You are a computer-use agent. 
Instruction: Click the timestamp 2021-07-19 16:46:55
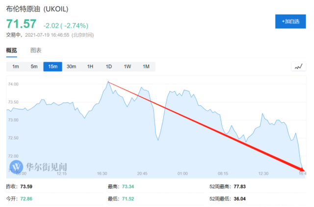pos(47,35)
